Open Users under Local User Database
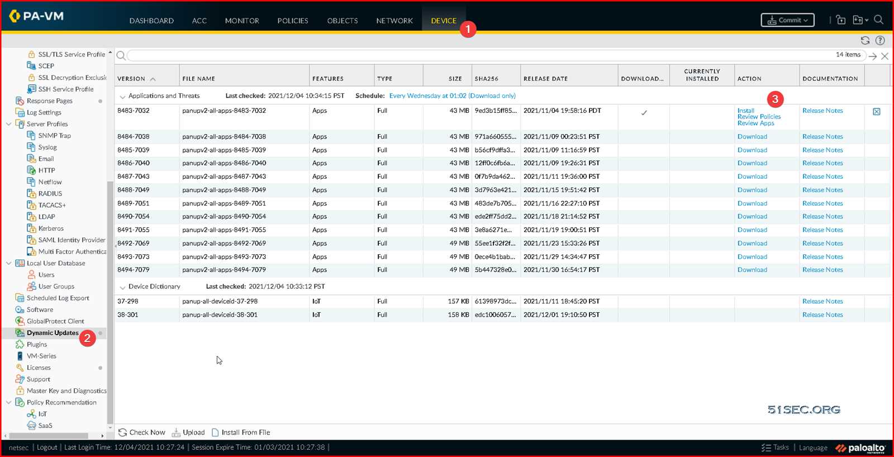Image resolution: width=894 pixels, height=457 pixels. tap(46, 275)
